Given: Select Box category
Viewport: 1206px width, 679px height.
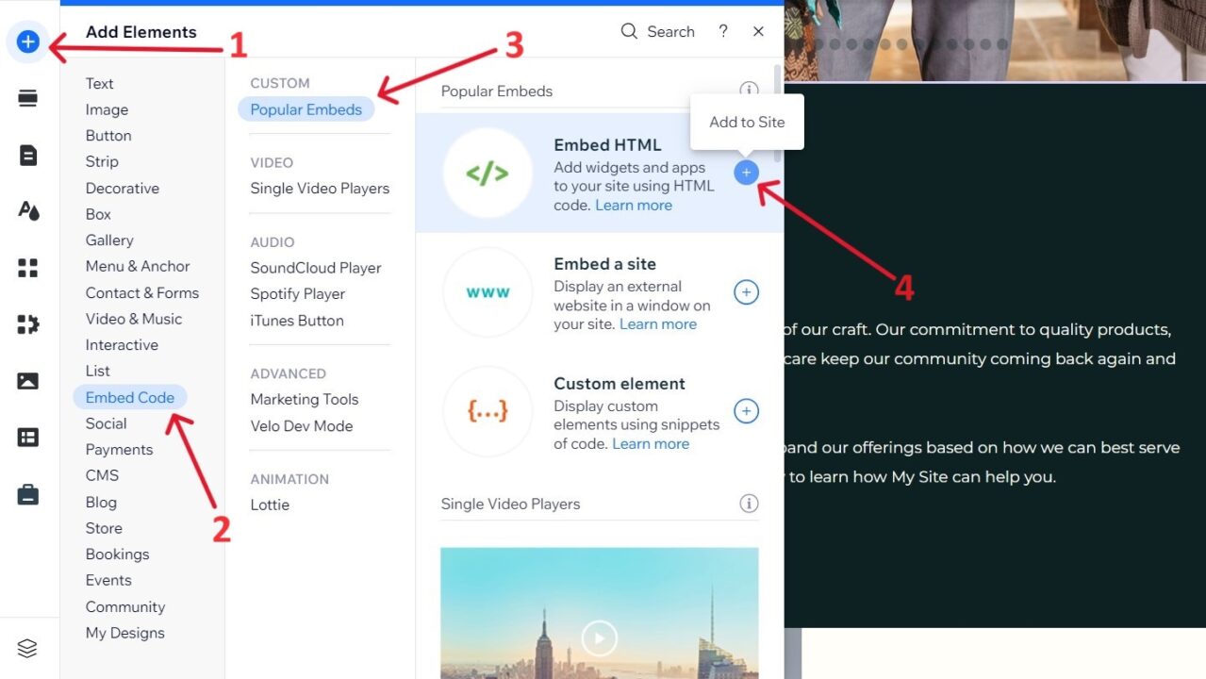Looking at the screenshot, I should tap(98, 214).
